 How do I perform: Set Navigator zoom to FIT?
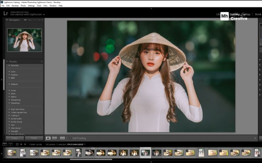[x=25, y=20]
